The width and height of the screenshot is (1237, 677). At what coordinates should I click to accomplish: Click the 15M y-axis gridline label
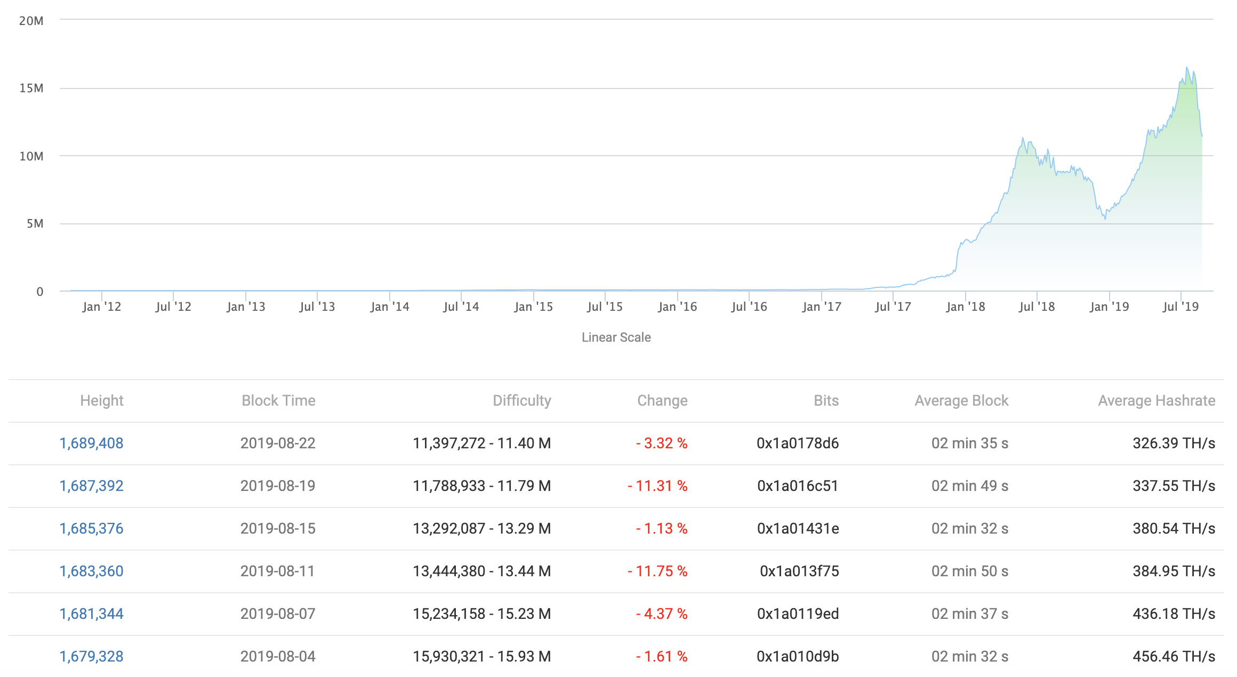(x=31, y=88)
